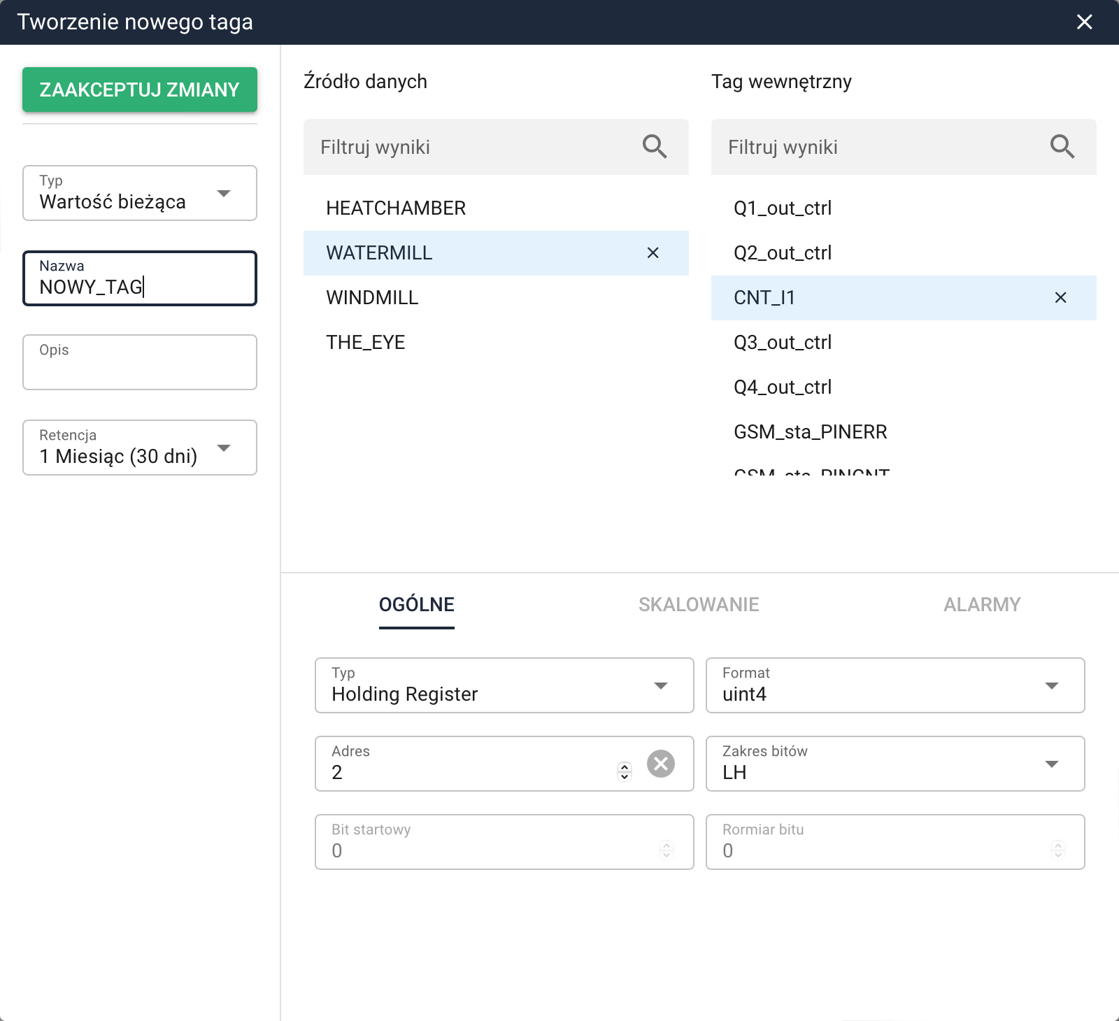Image resolution: width=1119 pixels, height=1021 pixels.
Task: Click the Rormiar bitu spinner arrows
Action: click(x=1058, y=850)
